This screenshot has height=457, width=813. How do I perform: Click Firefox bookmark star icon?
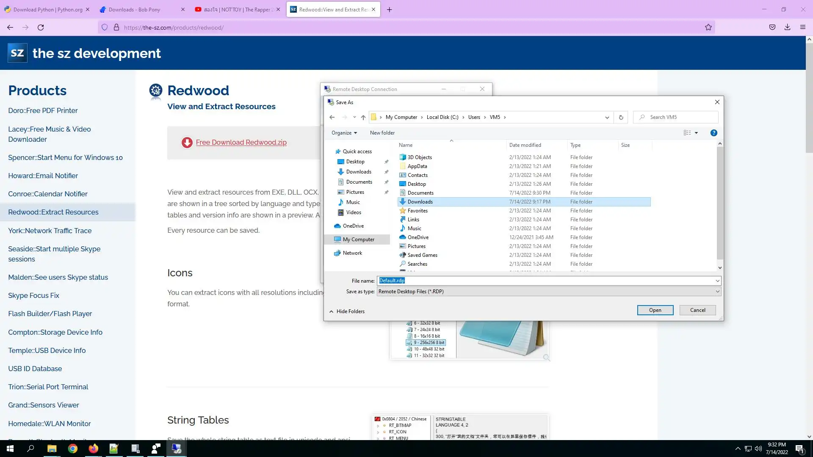point(708,28)
